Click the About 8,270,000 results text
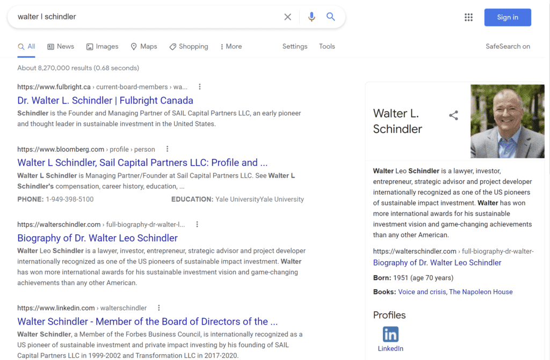The image size is (550, 360). point(78,68)
